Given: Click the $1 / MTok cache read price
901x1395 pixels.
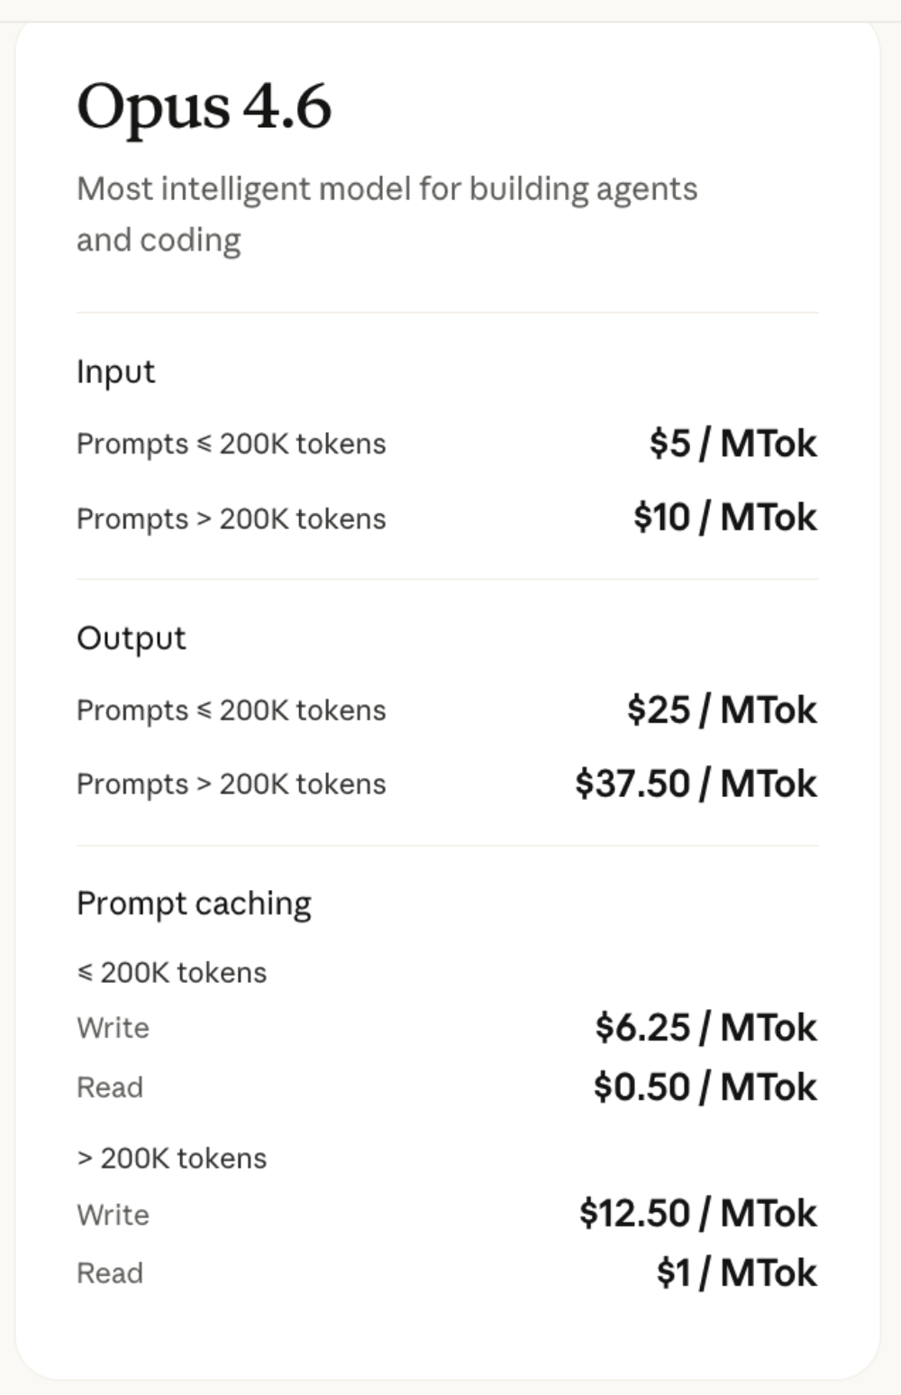Looking at the screenshot, I should pos(736,1272).
